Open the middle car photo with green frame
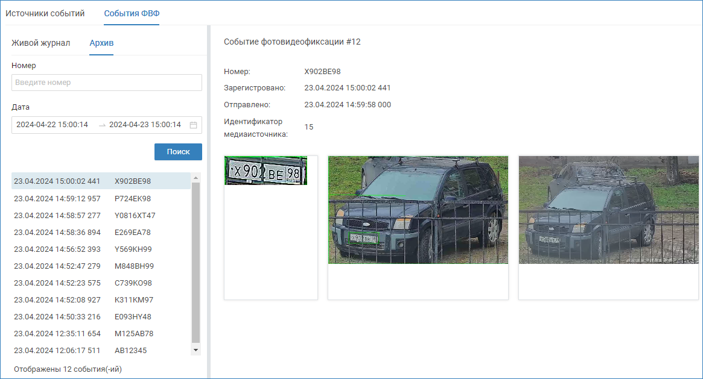Screen dimensions: 703x379 click(418, 210)
